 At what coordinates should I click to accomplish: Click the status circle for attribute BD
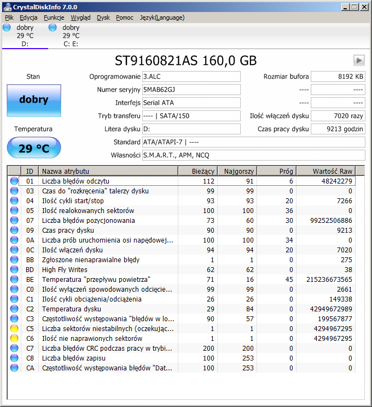pyautogui.click(x=14, y=270)
